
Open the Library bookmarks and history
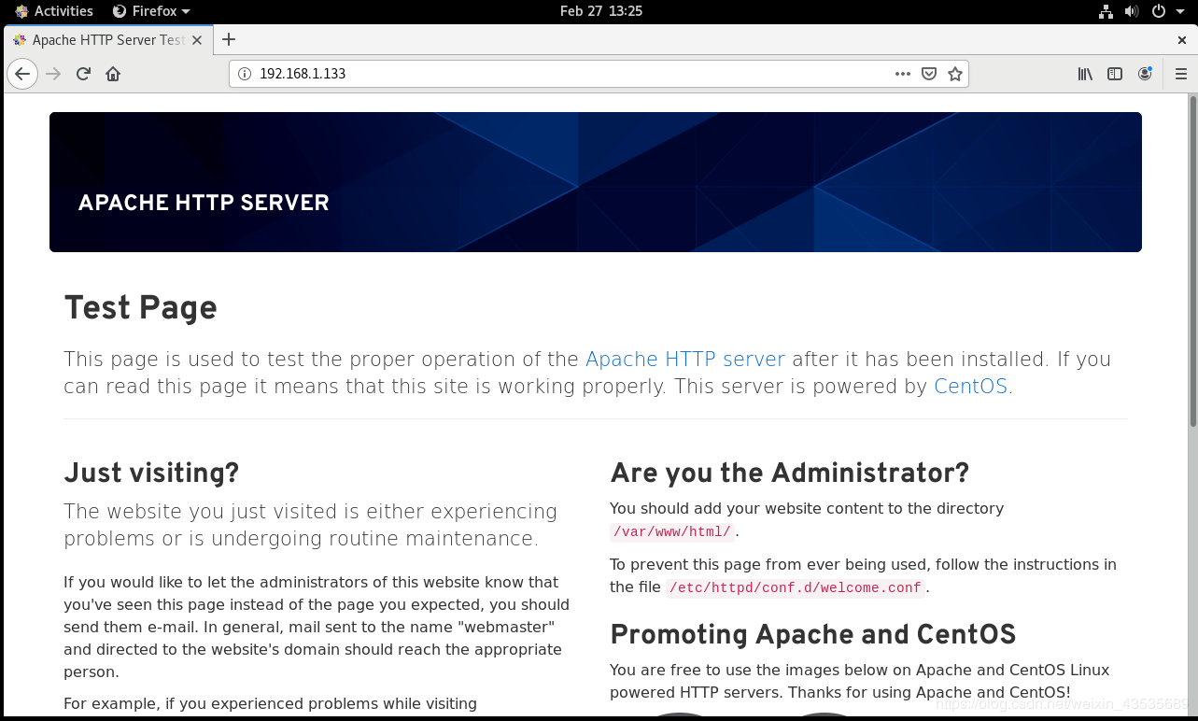pyautogui.click(x=1085, y=74)
